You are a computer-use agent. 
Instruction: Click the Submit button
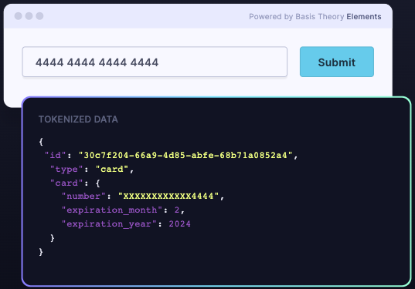[337, 62]
